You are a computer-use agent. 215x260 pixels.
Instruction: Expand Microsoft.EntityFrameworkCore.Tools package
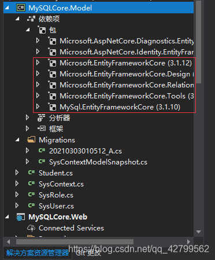tap(38, 96)
